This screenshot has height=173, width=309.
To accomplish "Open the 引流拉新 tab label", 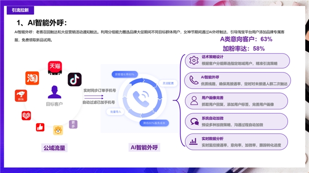I will tap(20, 10).
